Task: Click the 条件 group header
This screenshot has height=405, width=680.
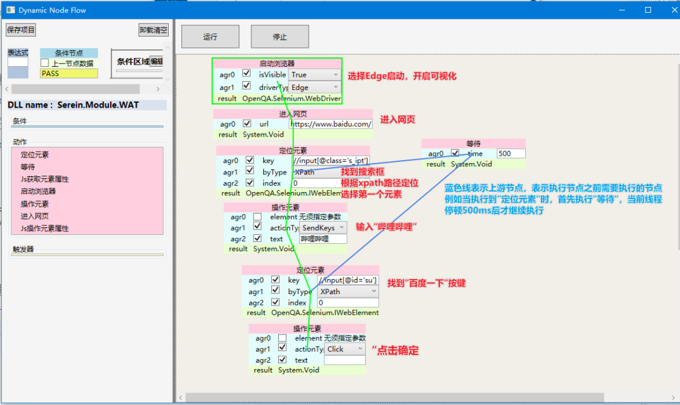Action: [x=20, y=121]
